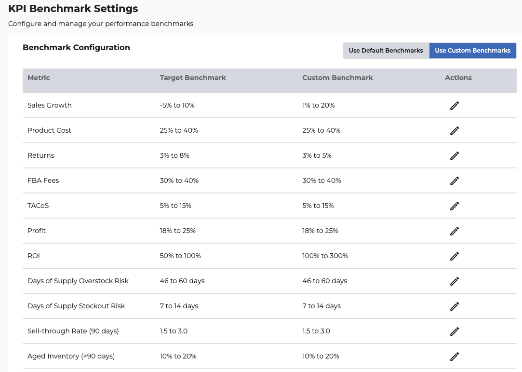Image resolution: width=522 pixels, height=372 pixels.
Task: Click the Profit row edit pencil
Action: tap(454, 231)
